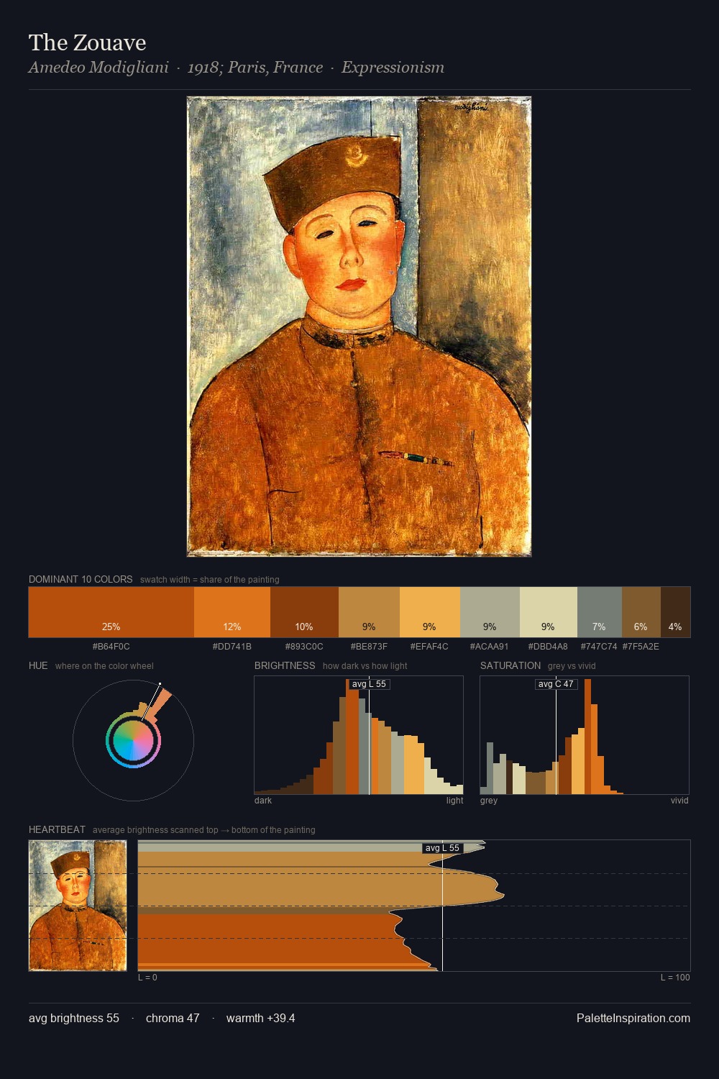Click the "#DD741B" hex code text
The height and width of the screenshot is (1079, 719).
point(232,647)
